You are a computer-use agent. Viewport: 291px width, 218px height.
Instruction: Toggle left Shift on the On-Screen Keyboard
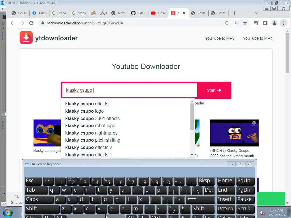(x=42, y=209)
